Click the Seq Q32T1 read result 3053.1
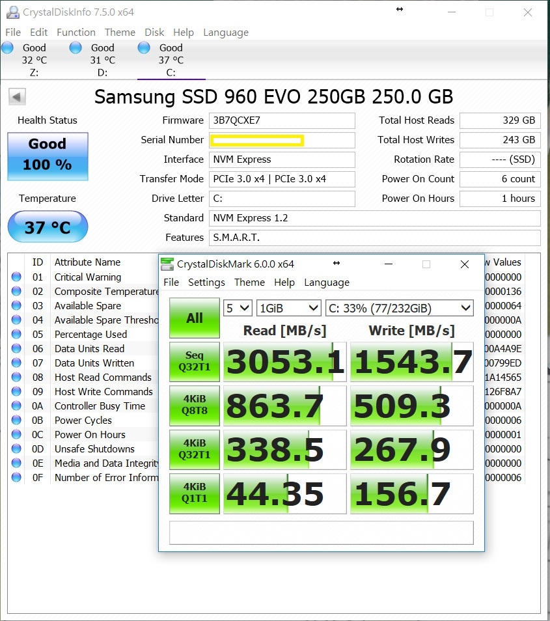 click(285, 361)
